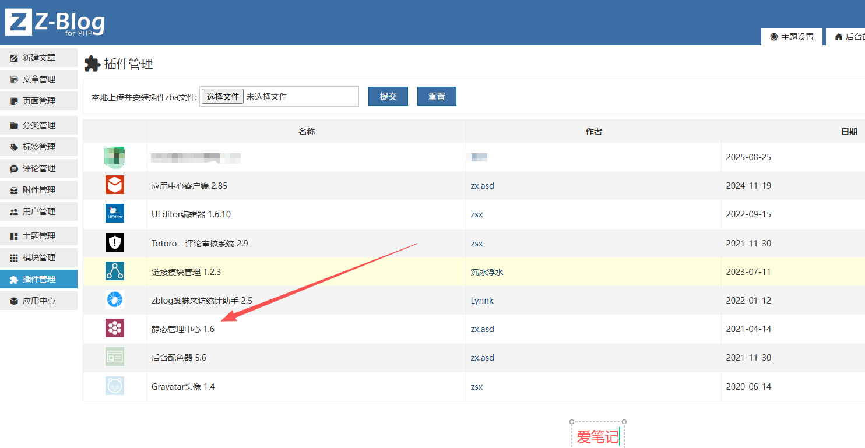Image resolution: width=865 pixels, height=448 pixels.
Task: Select 主题管理 in the sidebar
Action: [x=38, y=236]
